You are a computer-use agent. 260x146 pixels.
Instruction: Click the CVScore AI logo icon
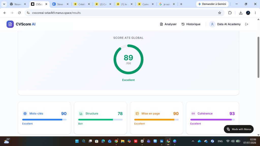[10, 24]
